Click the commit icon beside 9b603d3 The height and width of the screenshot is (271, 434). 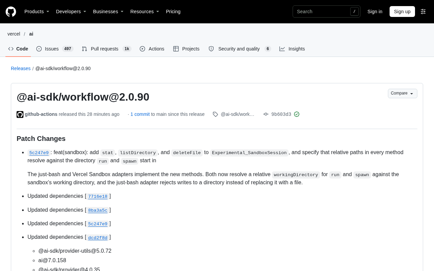[266, 114]
